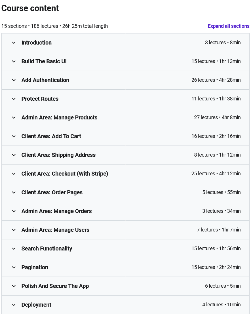Open the Search Functionality section

pyautogui.click(x=47, y=248)
